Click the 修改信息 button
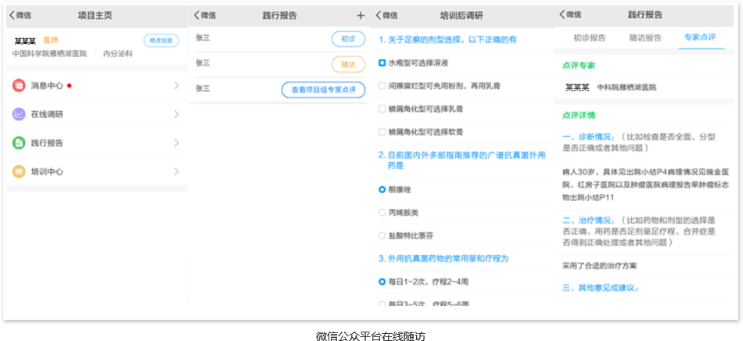743x341 pixels. coord(160,41)
